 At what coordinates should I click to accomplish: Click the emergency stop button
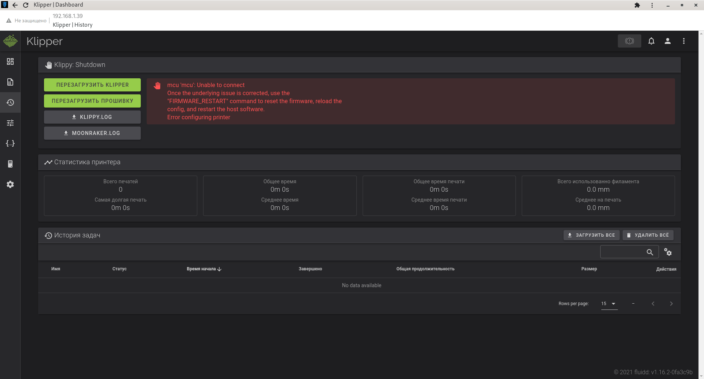click(x=629, y=41)
